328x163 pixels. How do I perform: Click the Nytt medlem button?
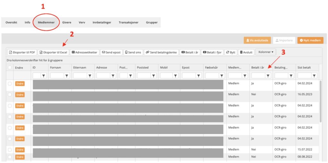(310, 40)
